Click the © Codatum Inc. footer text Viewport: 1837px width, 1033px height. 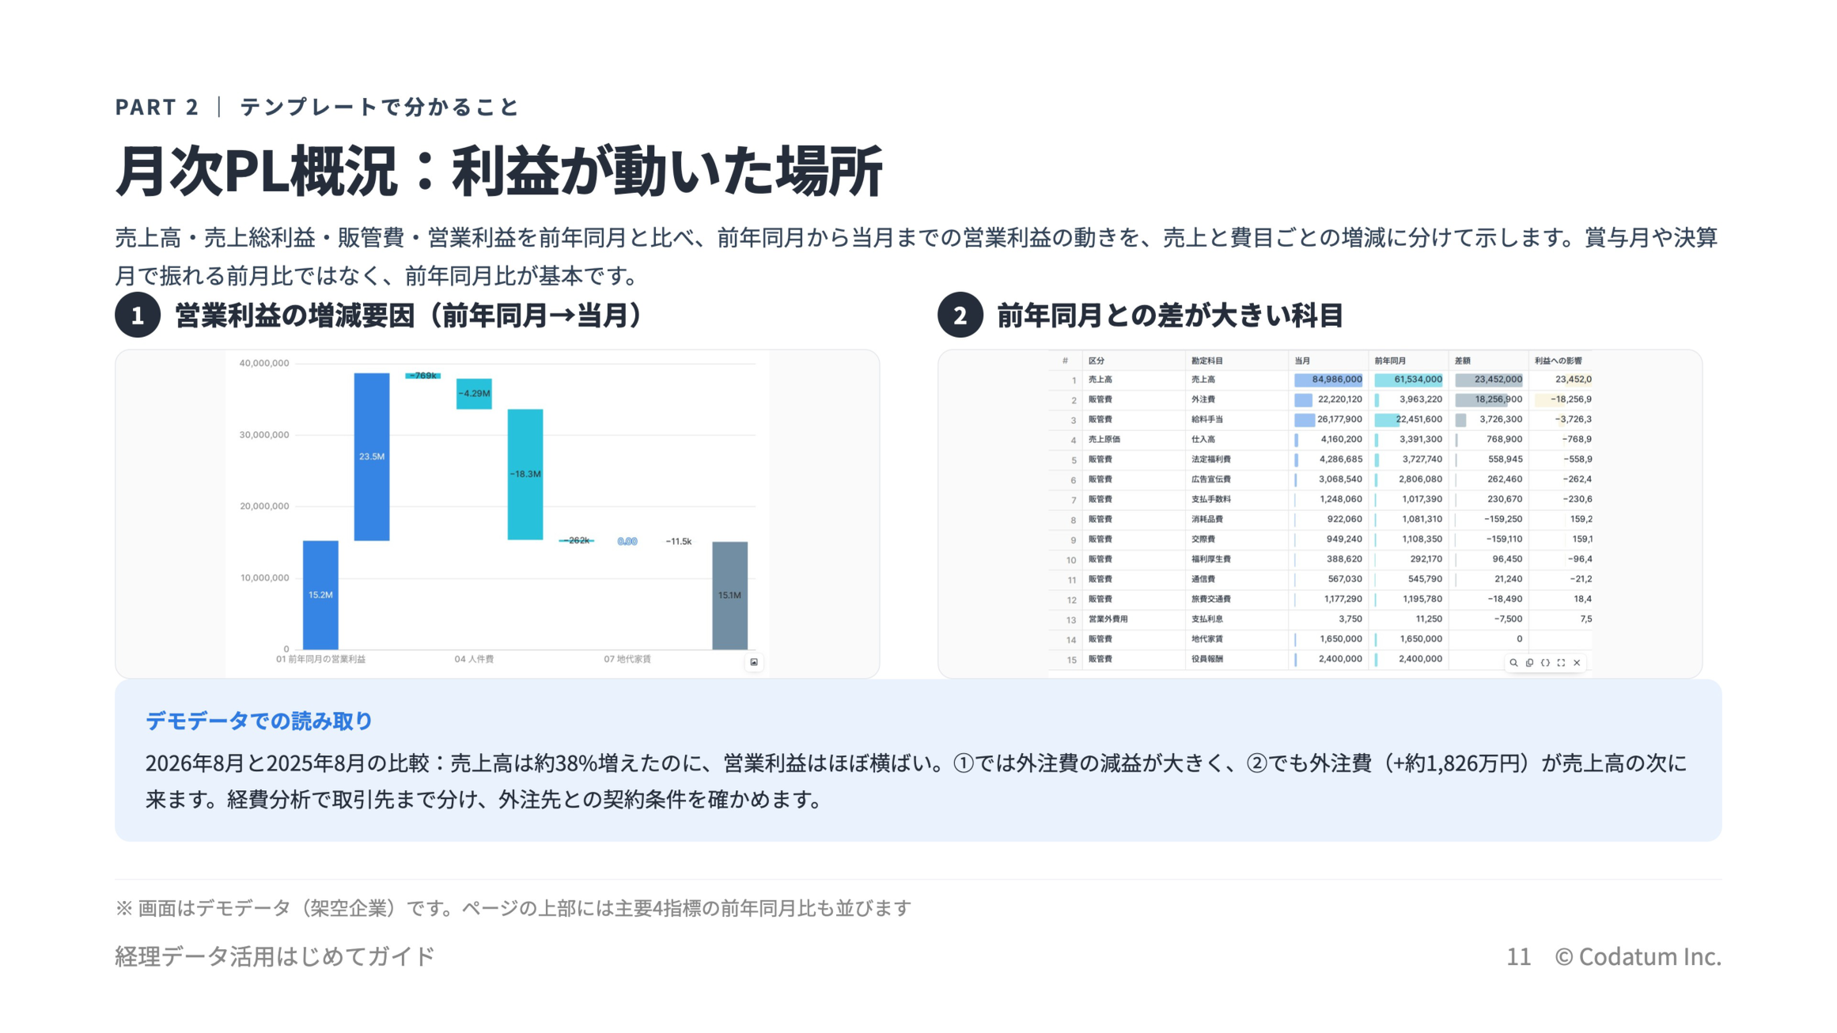click(1638, 956)
